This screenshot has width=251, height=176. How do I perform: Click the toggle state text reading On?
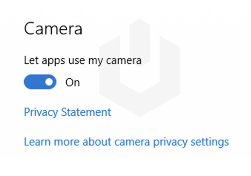tap(73, 82)
